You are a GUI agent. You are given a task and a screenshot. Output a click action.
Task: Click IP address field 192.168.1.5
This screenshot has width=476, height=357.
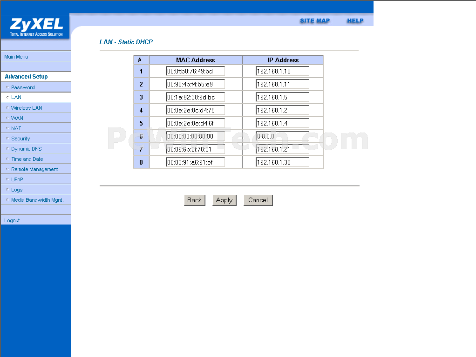click(282, 97)
